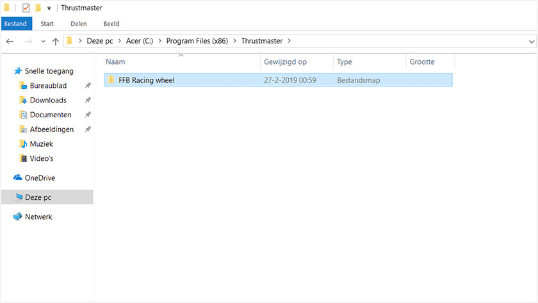The image size is (538, 303).
Task: Open the recent locations dropdown chevron
Action: tap(43, 41)
